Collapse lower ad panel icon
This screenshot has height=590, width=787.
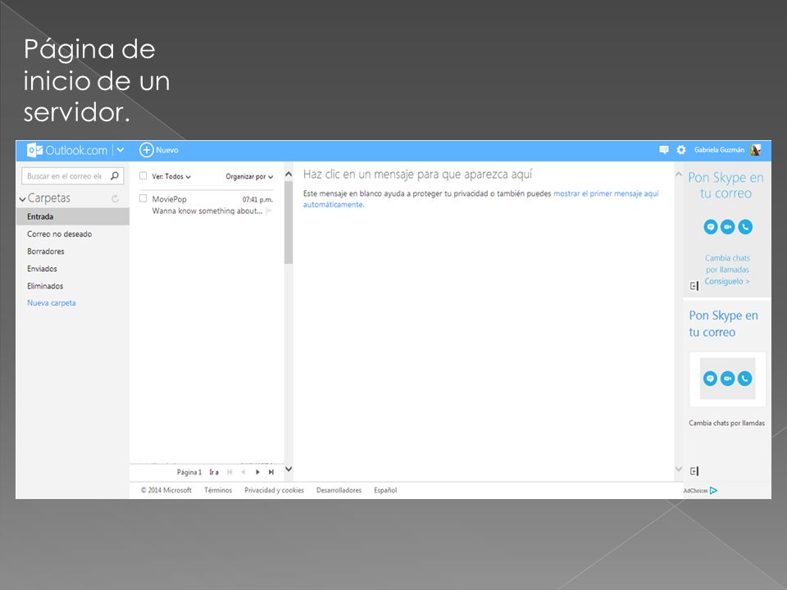click(x=694, y=471)
